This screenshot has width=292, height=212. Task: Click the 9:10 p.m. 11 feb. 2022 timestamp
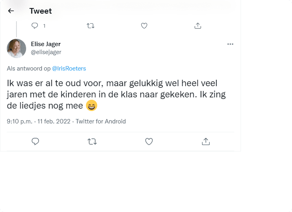point(39,121)
